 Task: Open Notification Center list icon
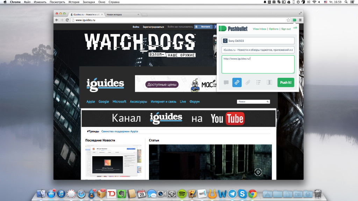352,2
